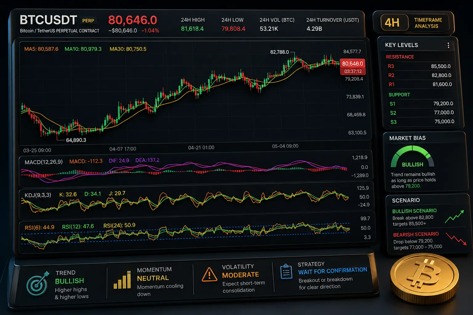The height and width of the screenshot is (315, 473).
Task: Click the 04-21 01:00 date axis label
Action: click(201, 148)
